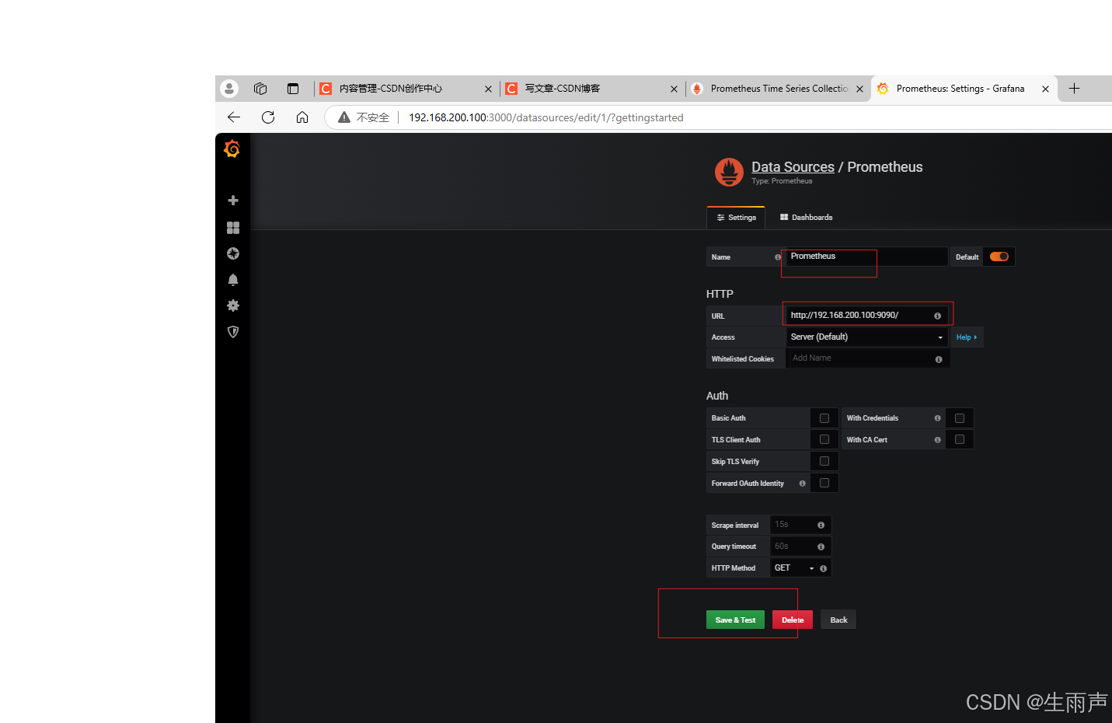1112x723 pixels.
Task: Click the info icon next to Name
Action: click(x=778, y=257)
